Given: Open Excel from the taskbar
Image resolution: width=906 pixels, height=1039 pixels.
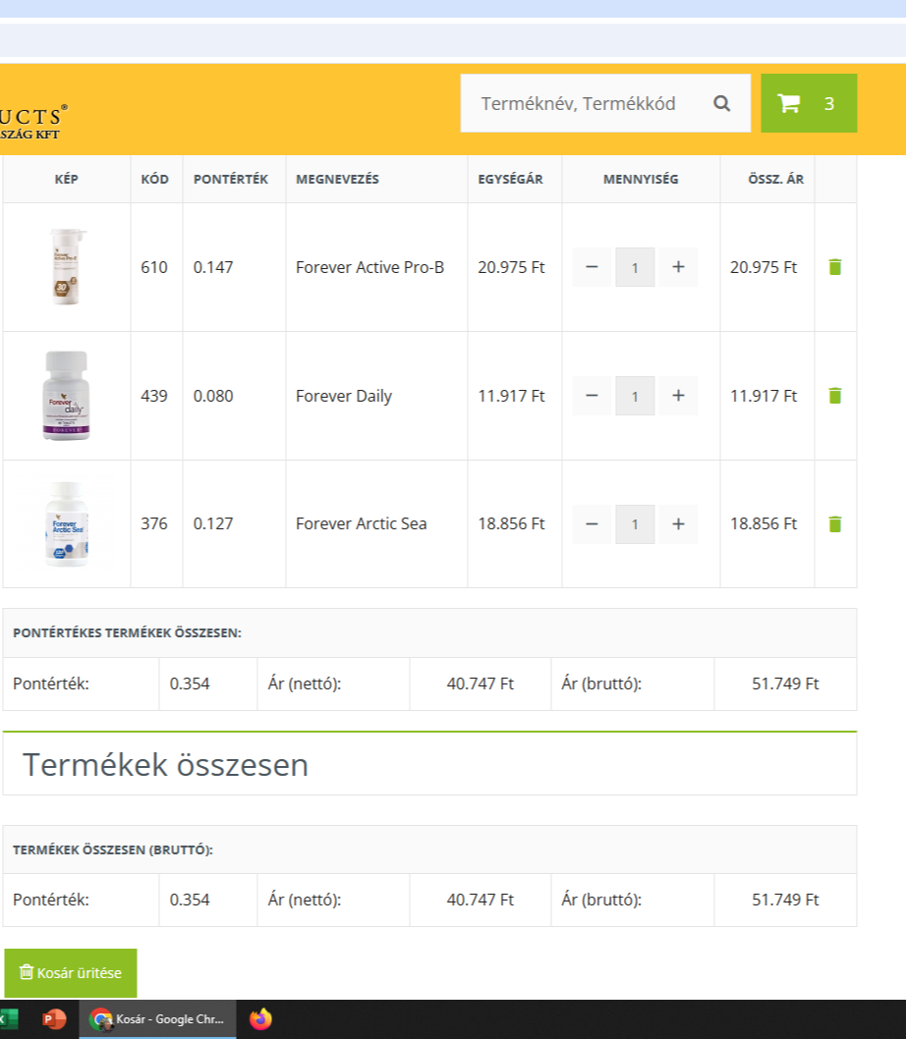Looking at the screenshot, I should 8,1019.
